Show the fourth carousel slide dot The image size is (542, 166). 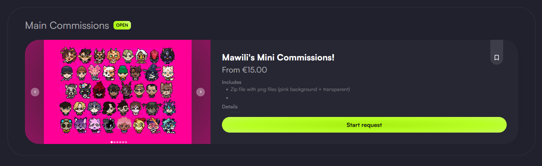point(120,142)
